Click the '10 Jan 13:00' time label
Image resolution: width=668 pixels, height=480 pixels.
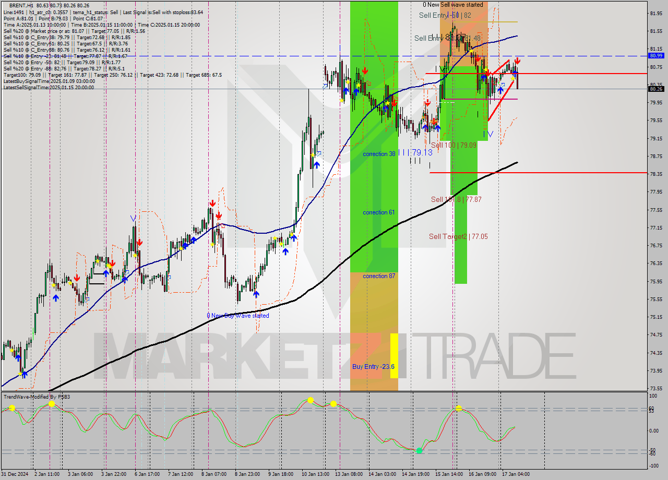point(315,474)
